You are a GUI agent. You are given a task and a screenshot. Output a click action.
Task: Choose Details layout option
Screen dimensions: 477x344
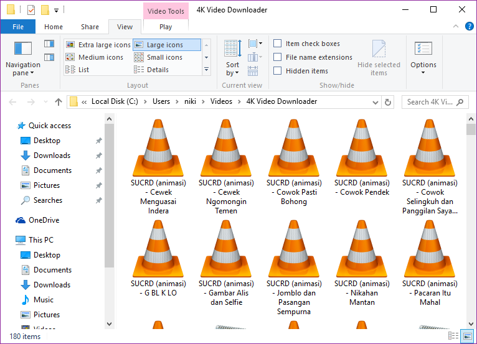pyautogui.click(x=157, y=70)
